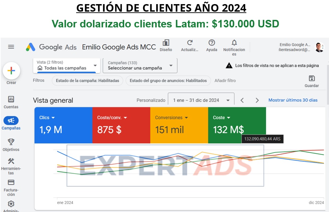Click the Google Ads logo
This screenshot has height=212, width=329.
pyautogui.click(x=51, y=47)
